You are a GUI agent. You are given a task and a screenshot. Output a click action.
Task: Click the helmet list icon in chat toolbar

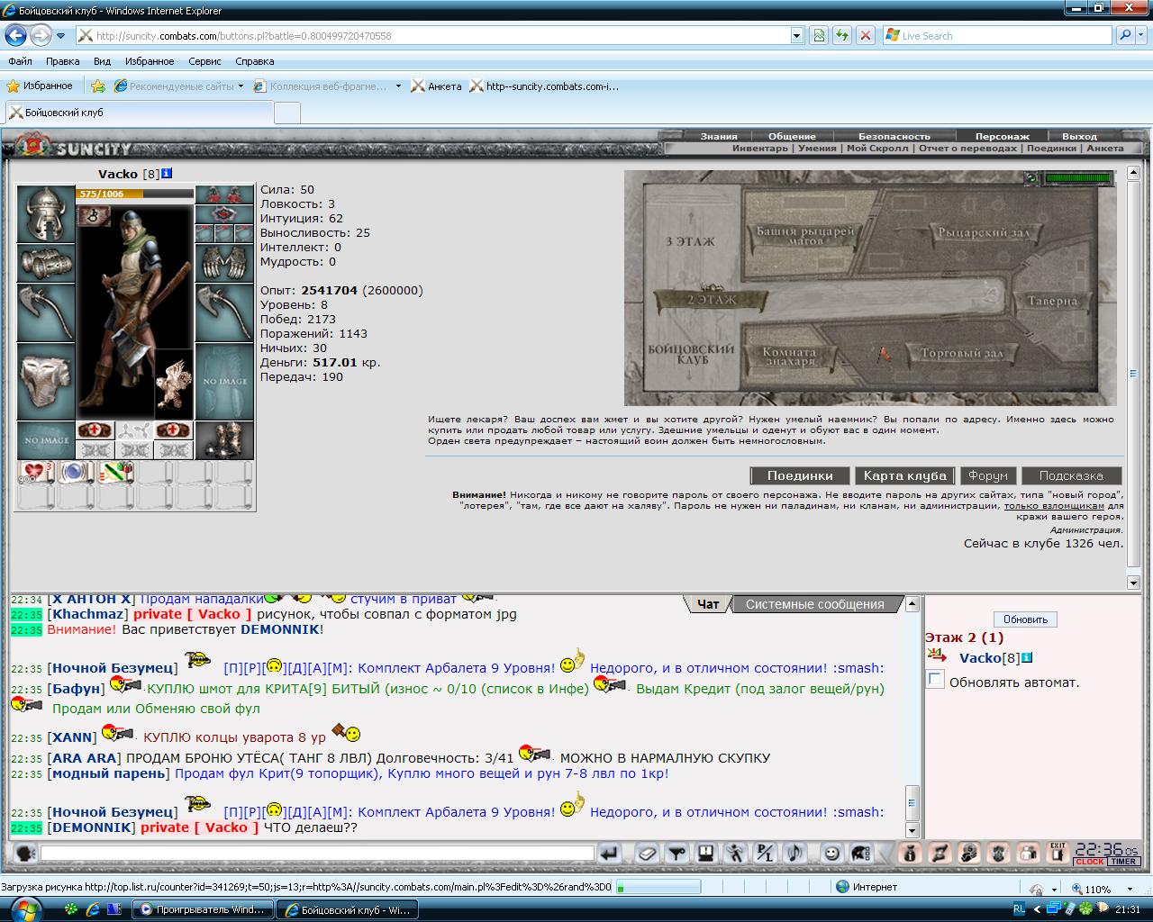[x=861, y=853]
